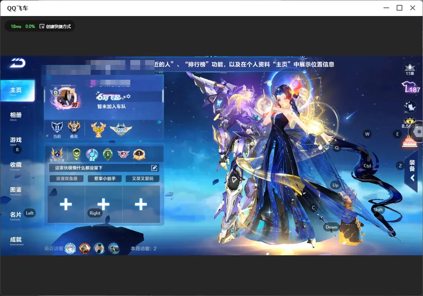Click the Shift key overlay
The image size is (423, 296).
[378, 210]
